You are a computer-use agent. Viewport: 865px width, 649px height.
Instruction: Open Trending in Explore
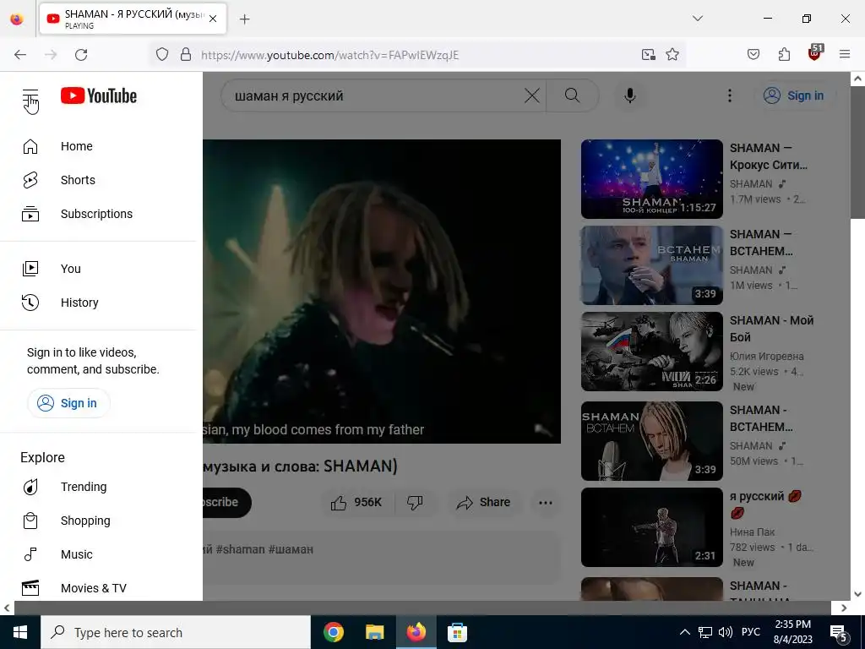(x=98, y=487)
